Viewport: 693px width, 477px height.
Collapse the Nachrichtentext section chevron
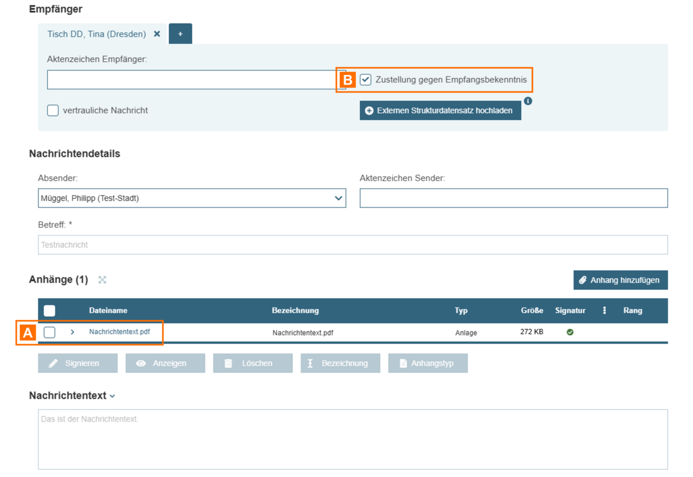point(112,396)
